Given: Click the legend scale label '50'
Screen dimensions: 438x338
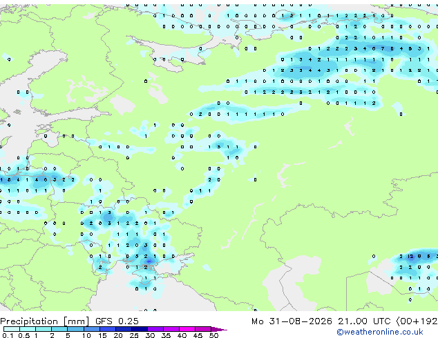Looking at the screenshot, I should [x=214, y=335].
